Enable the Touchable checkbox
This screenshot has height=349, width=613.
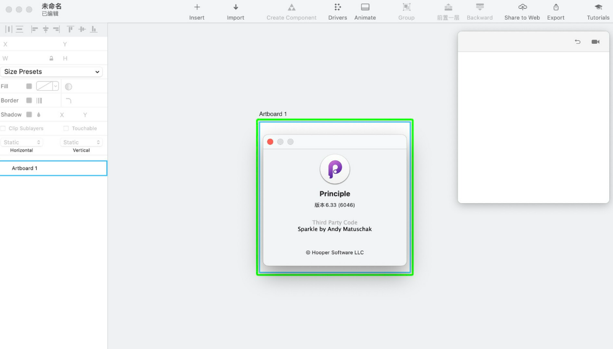point(66,128)
